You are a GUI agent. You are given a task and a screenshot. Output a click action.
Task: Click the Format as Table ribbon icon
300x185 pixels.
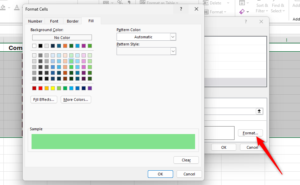point(143,3)
